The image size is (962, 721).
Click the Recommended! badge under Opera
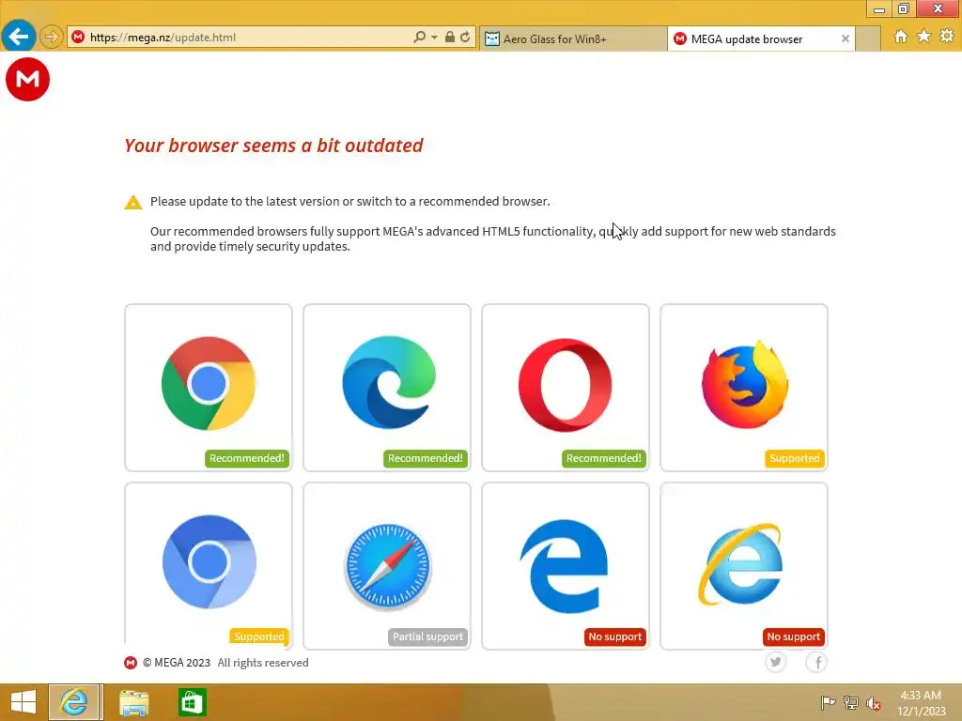coord(604,458)
